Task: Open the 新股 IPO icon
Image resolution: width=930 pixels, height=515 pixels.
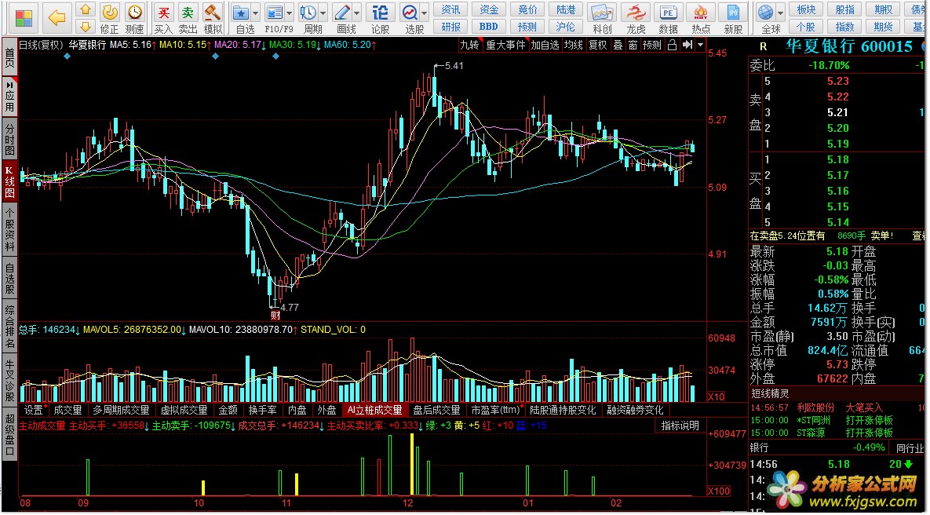Action: pyautogui.click(x=733, y=12)
